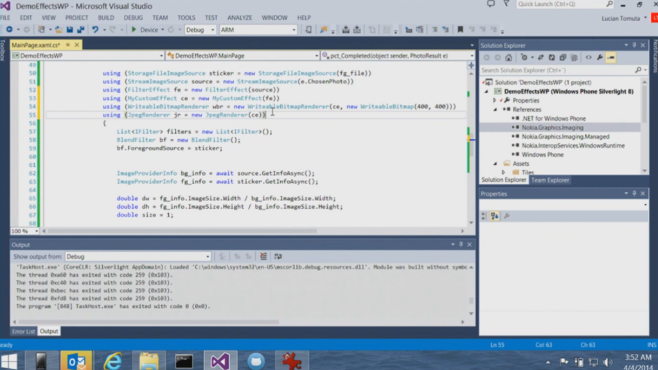
Task: Clear all output with the Clear All icon
Action: (263, 256)
